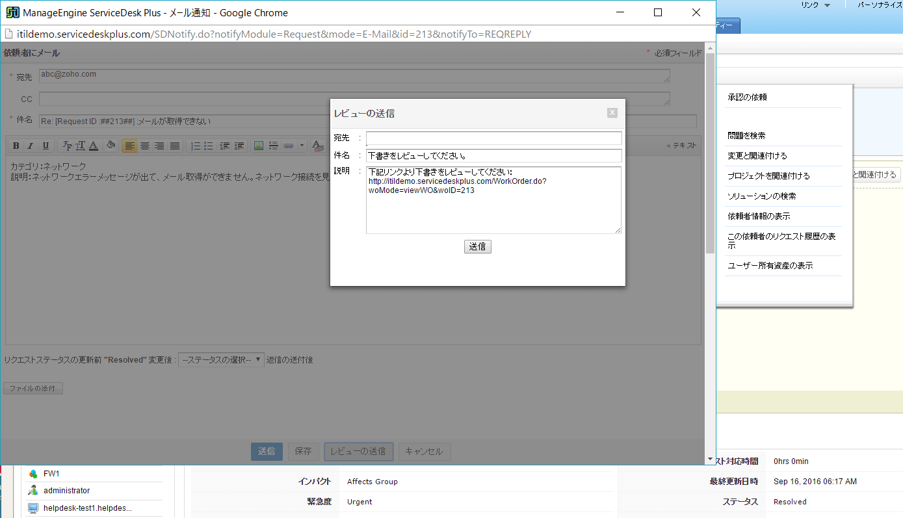This screenshot has width=903, height=518.
Task: Choose 変更と関連付ける in the actions menu
Action: 757,156
